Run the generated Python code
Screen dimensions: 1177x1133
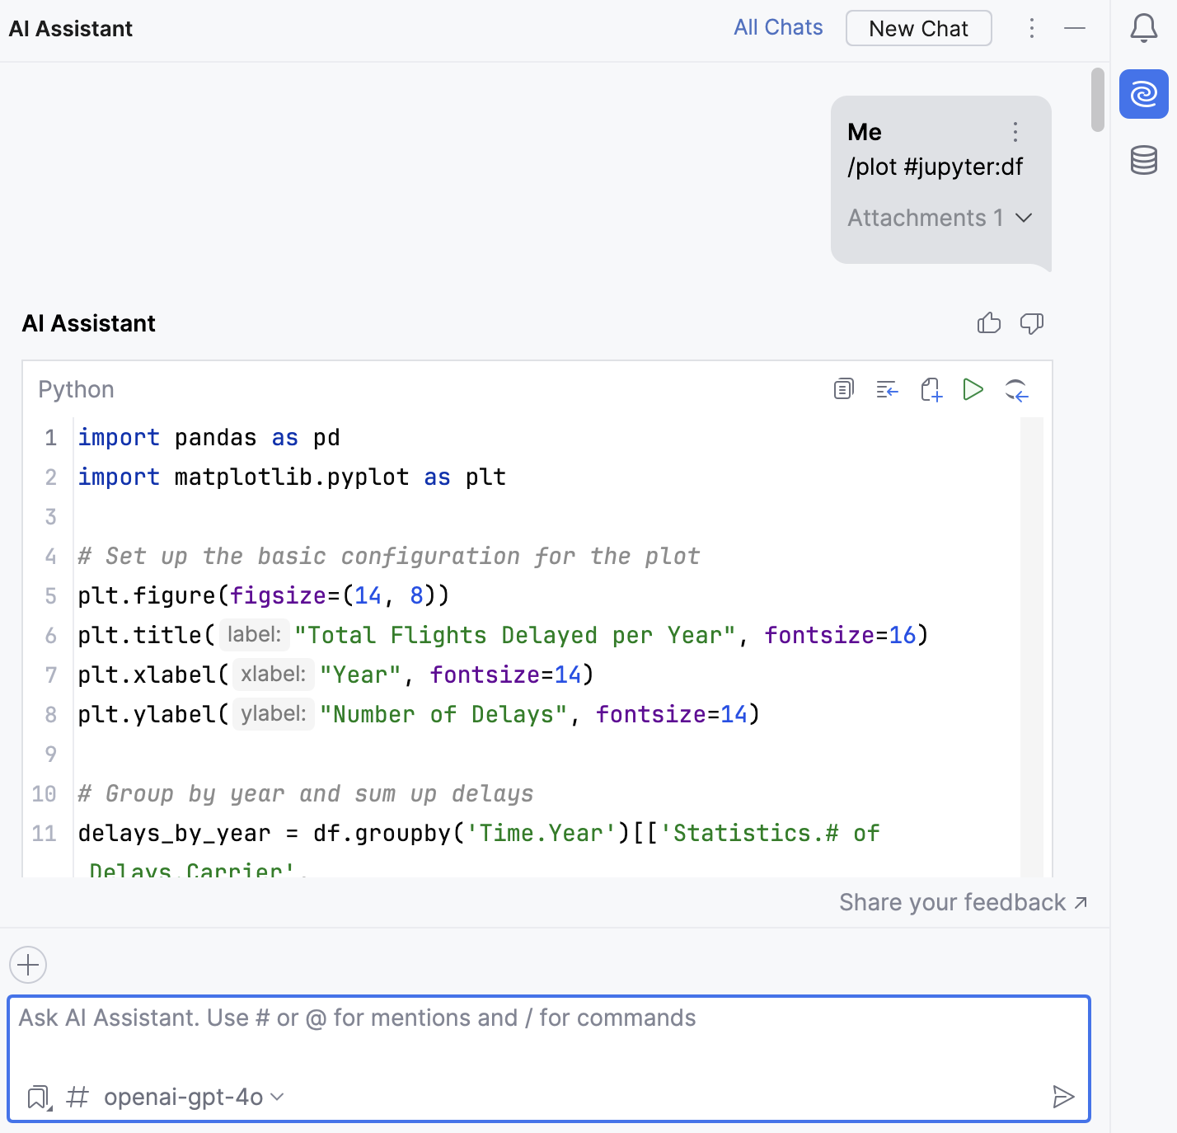click(973, 388)
